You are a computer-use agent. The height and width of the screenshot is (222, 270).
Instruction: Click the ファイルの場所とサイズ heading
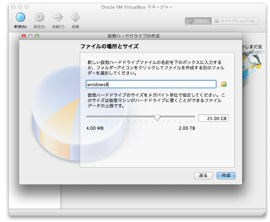tap(109, 46)
